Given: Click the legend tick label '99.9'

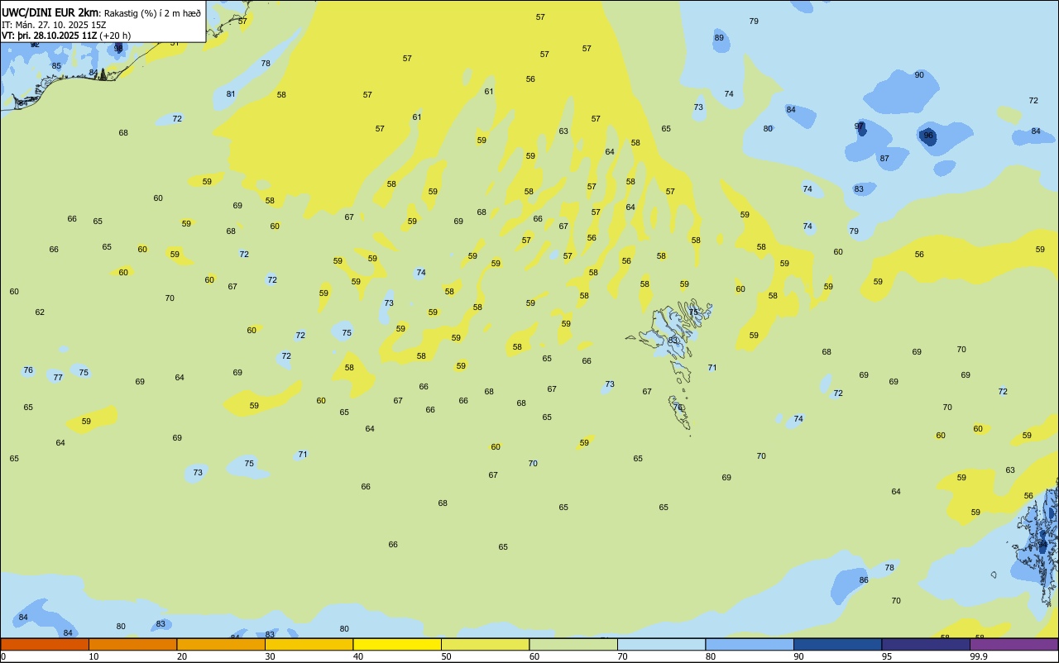Looking at the screenshot, I should pos(978,656).
